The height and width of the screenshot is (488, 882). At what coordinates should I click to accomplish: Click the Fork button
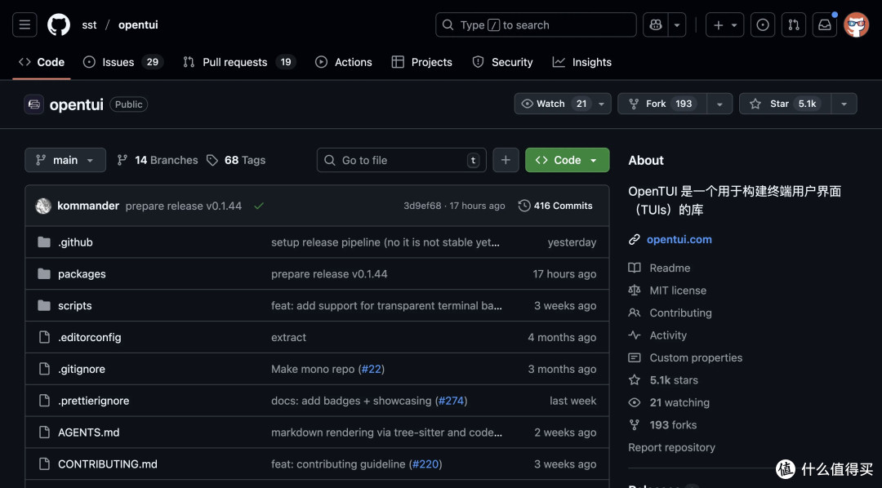click(661, 104)
